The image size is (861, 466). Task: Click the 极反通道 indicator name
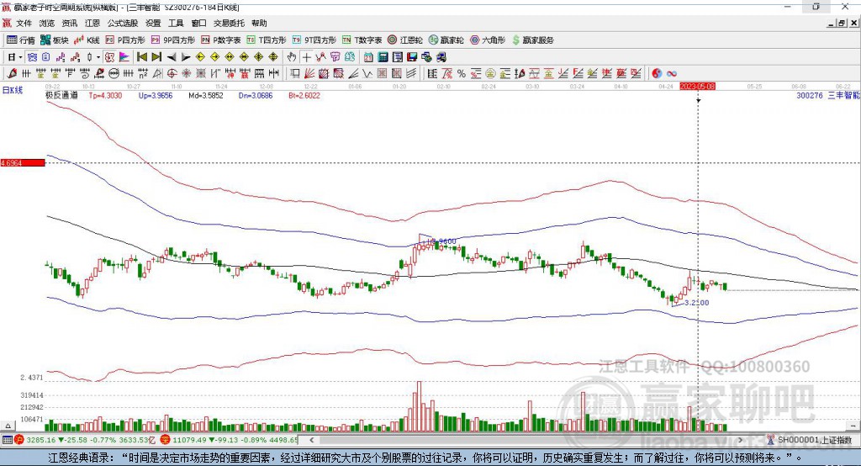tap(61, 95)
